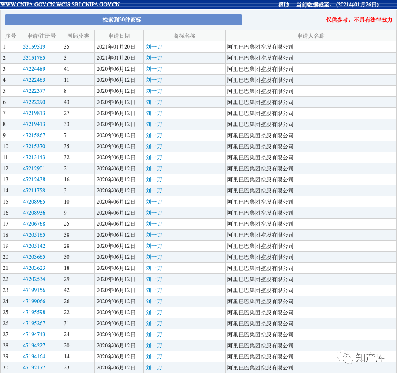Open registration number 47224489
Image resolution: width=398 pixels, height=375 pixels.
(34, 69)
